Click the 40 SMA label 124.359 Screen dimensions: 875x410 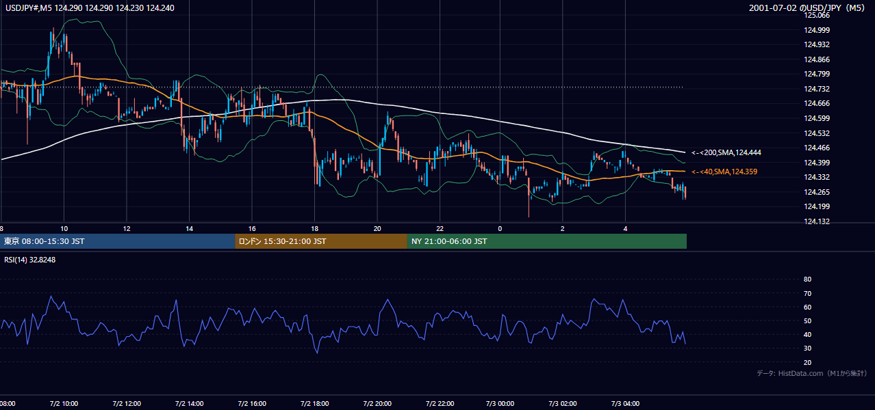(x=724, y=172)
